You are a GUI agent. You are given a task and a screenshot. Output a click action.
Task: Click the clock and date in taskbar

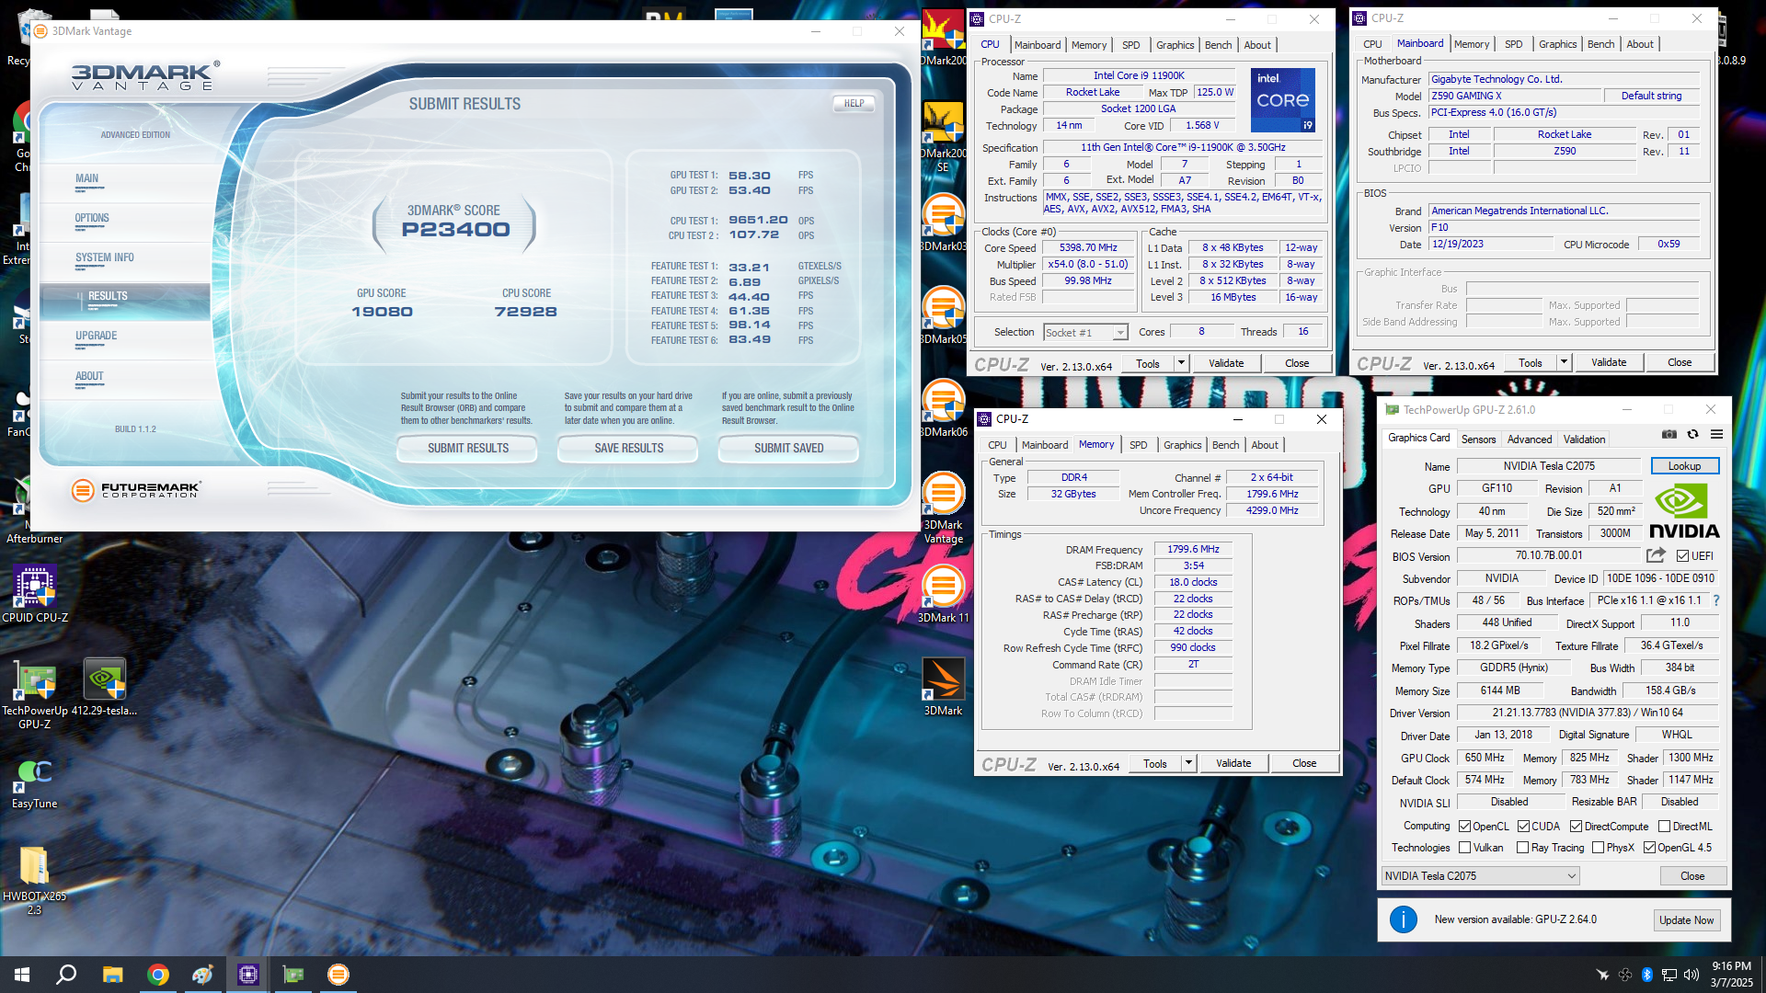point(1731,975)
